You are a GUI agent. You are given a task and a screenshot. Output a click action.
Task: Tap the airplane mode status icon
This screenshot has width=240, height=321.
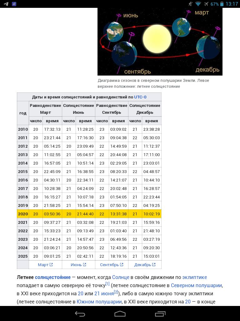[206, 4]
